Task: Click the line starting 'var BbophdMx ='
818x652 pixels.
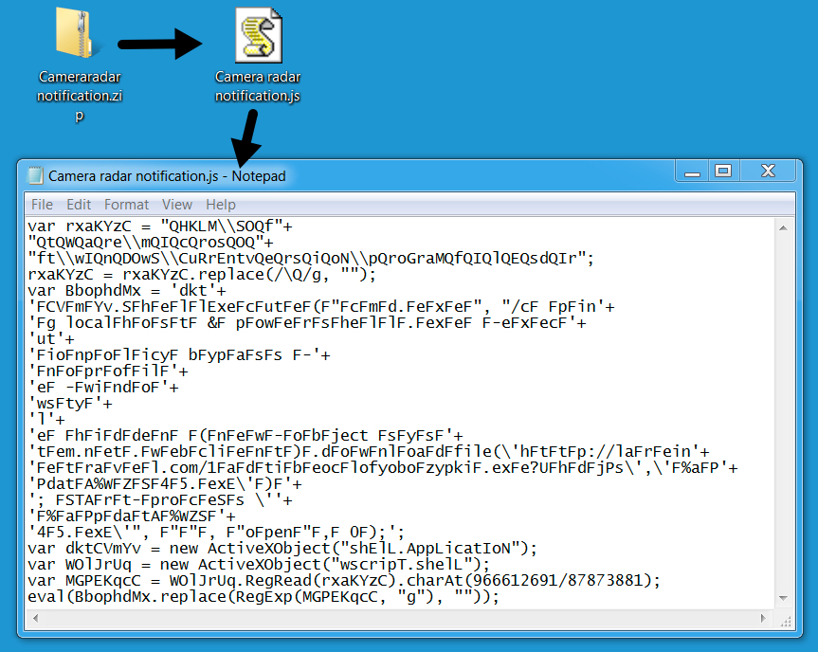Action: 127,291
